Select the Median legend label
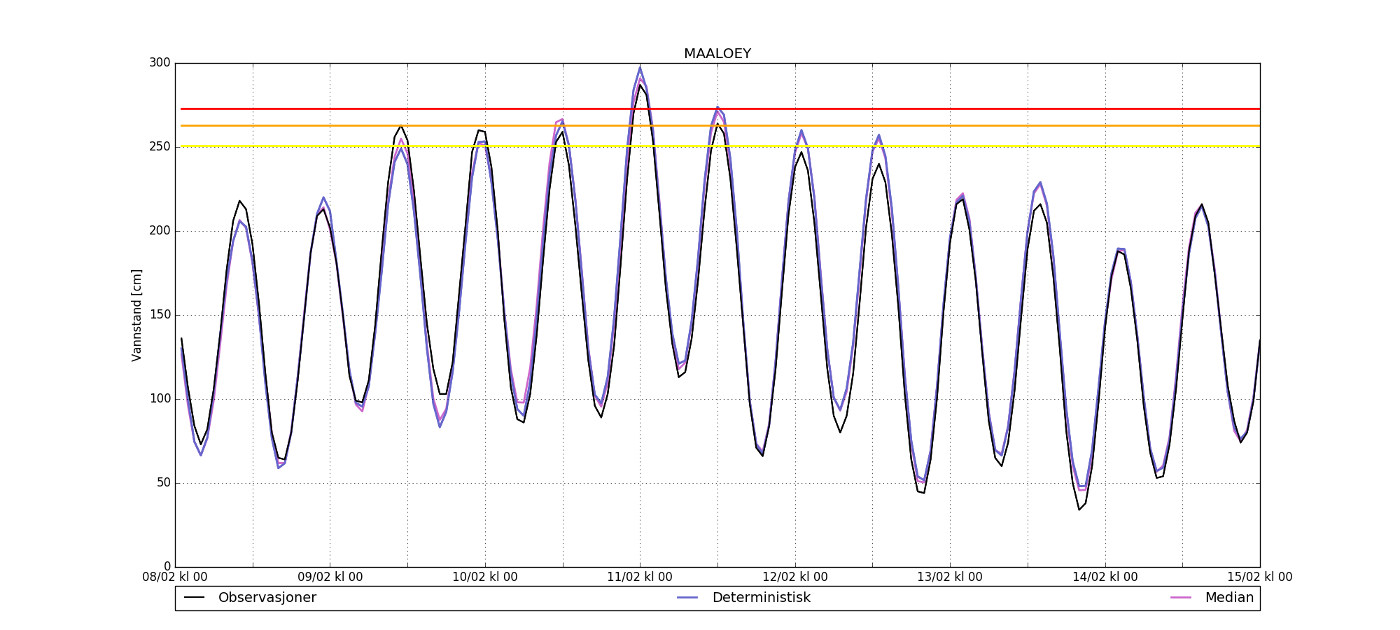 click(1228, 598)
